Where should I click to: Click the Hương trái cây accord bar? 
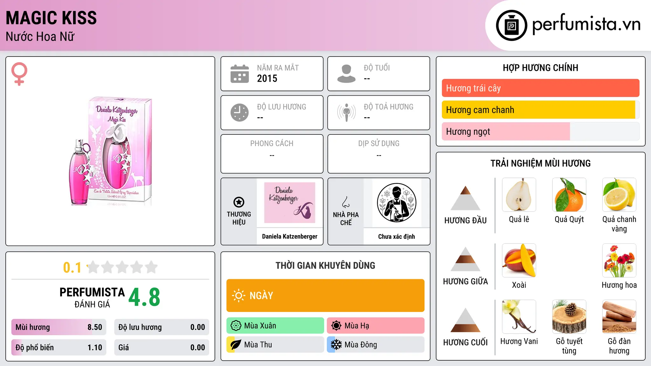pyautogui.click(x=540, y=88)
